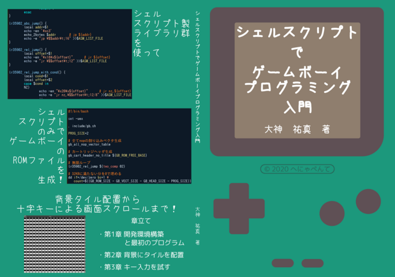395x277 pixels.
Task: Click the #!/bin/bash shebang line
Action: (78, 111)
